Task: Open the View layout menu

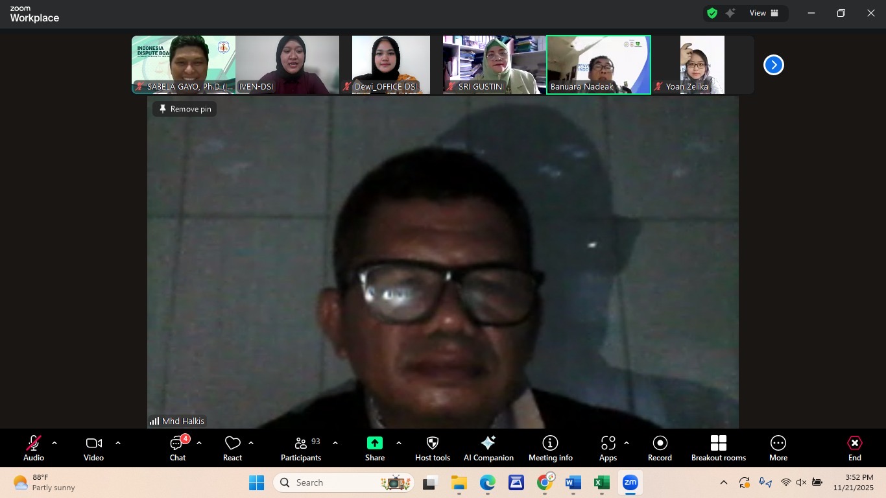Action: (x=764, y=13)
